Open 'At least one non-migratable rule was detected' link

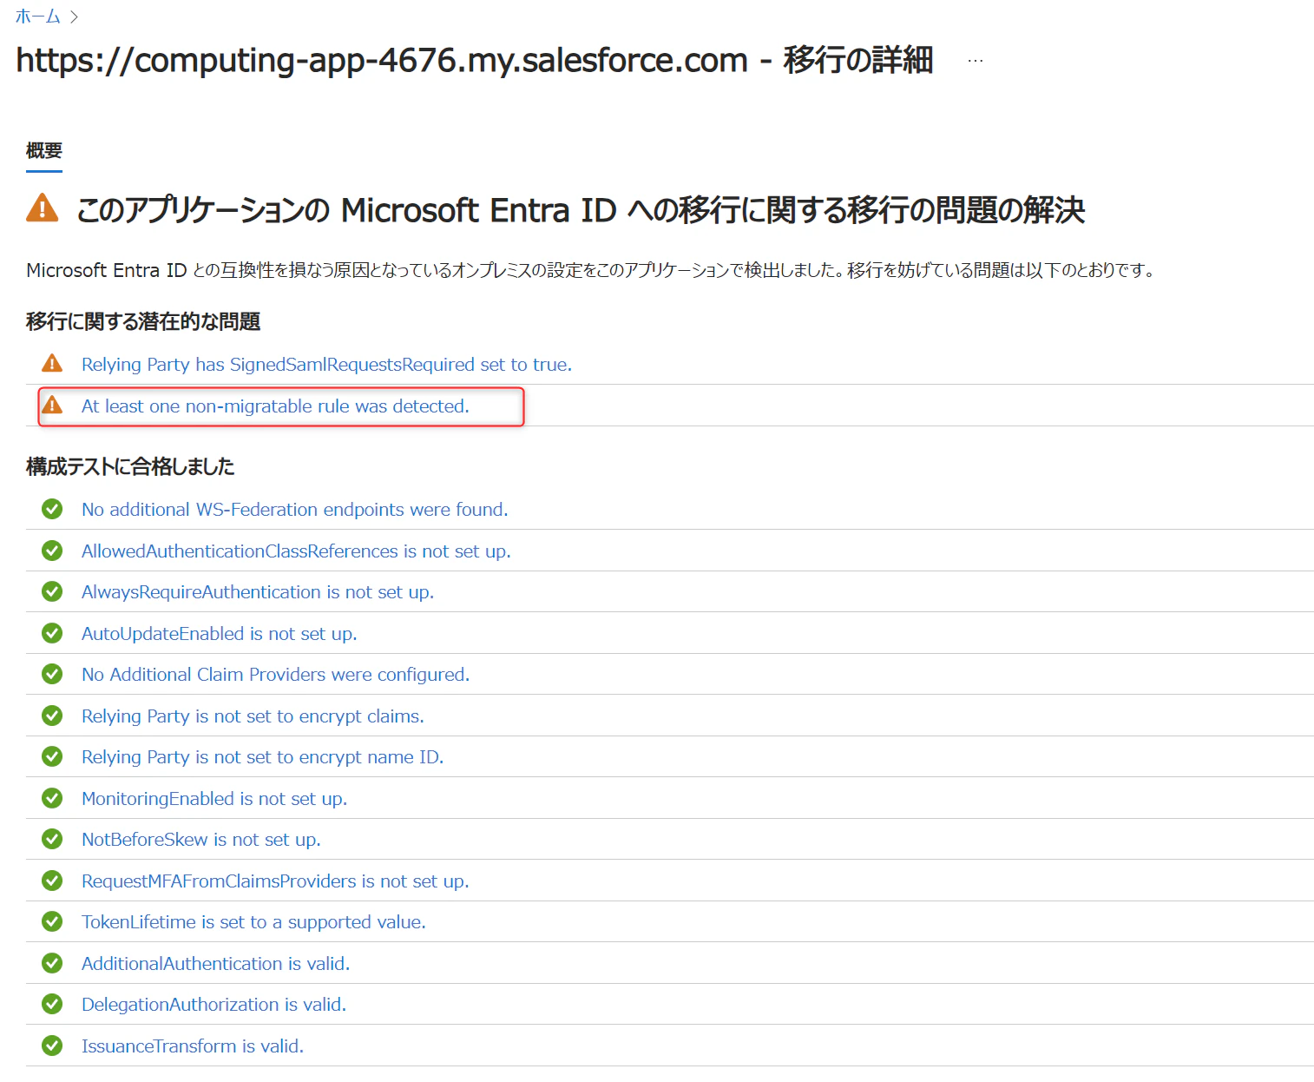pos(275,406)
